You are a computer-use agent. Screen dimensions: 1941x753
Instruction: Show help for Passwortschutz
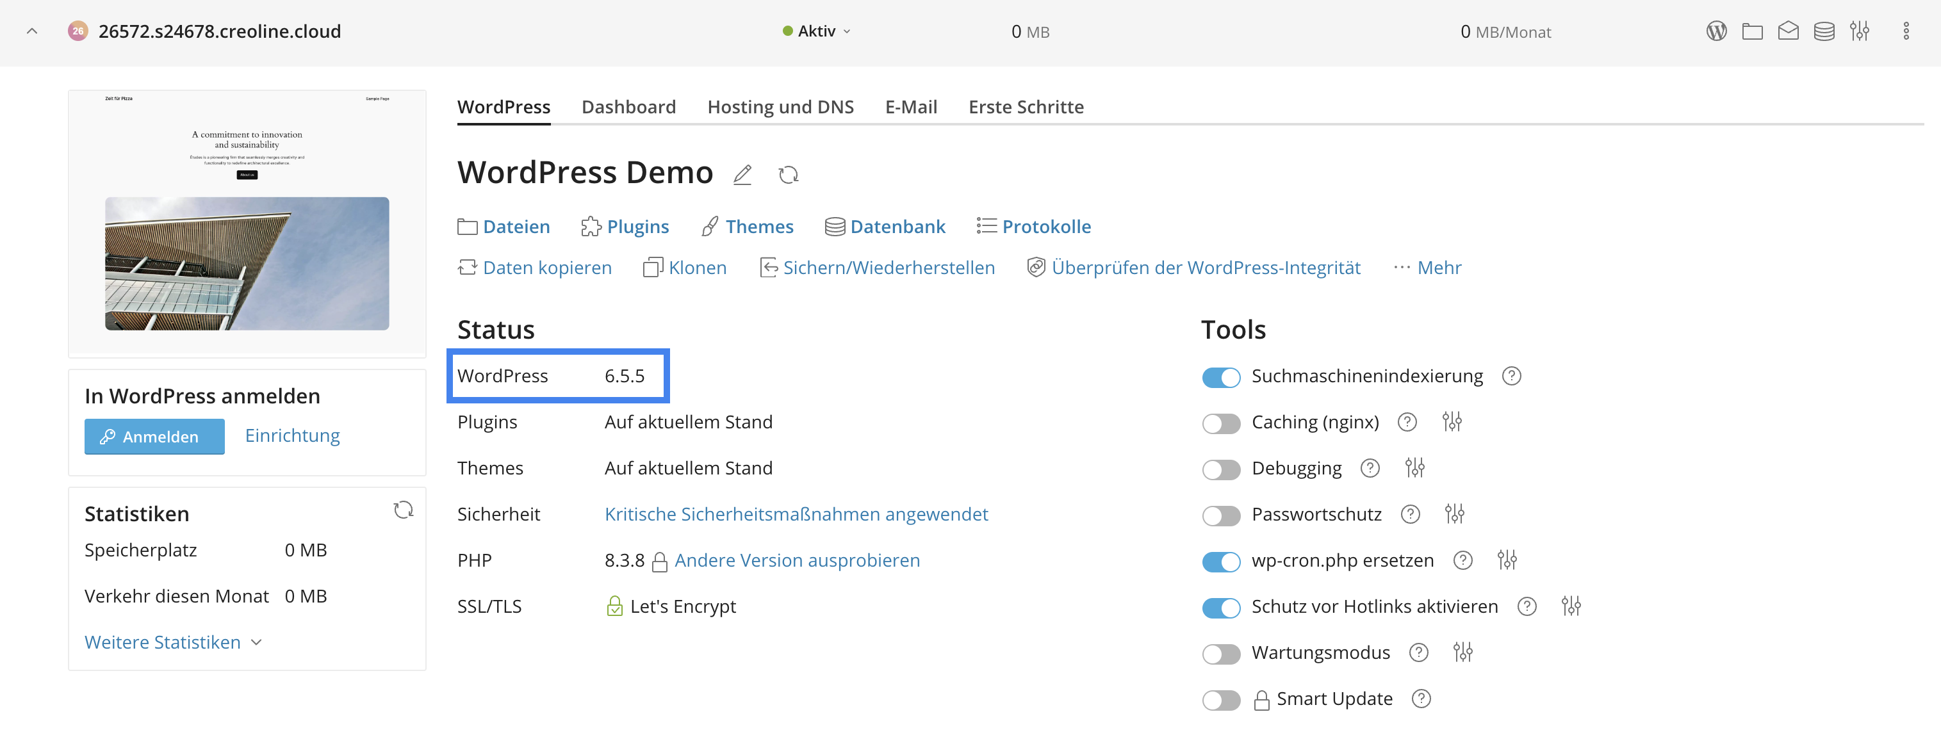click(1410, 514)
